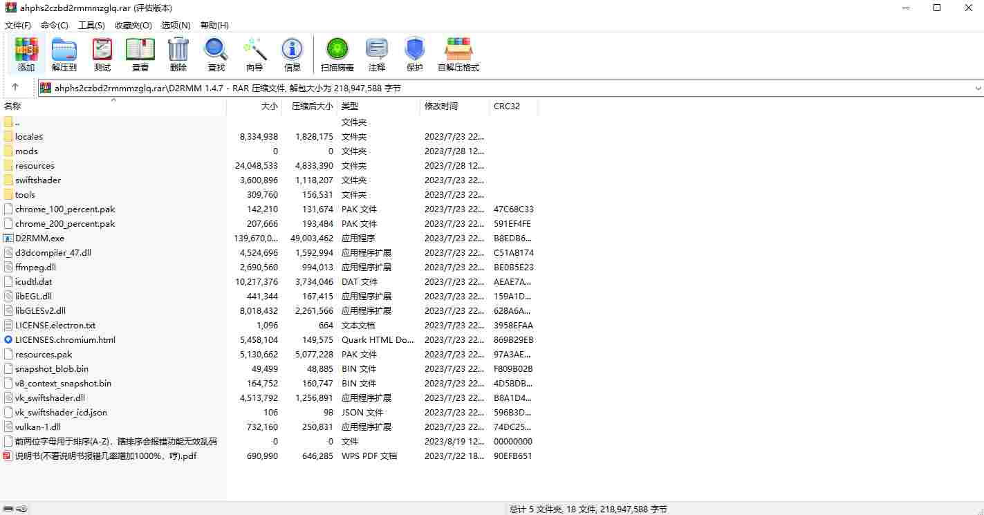Open the 帮助(H) menu

point(214,25)
